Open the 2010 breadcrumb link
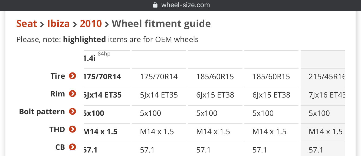This screenshot has width=361, height=156. 91,24
